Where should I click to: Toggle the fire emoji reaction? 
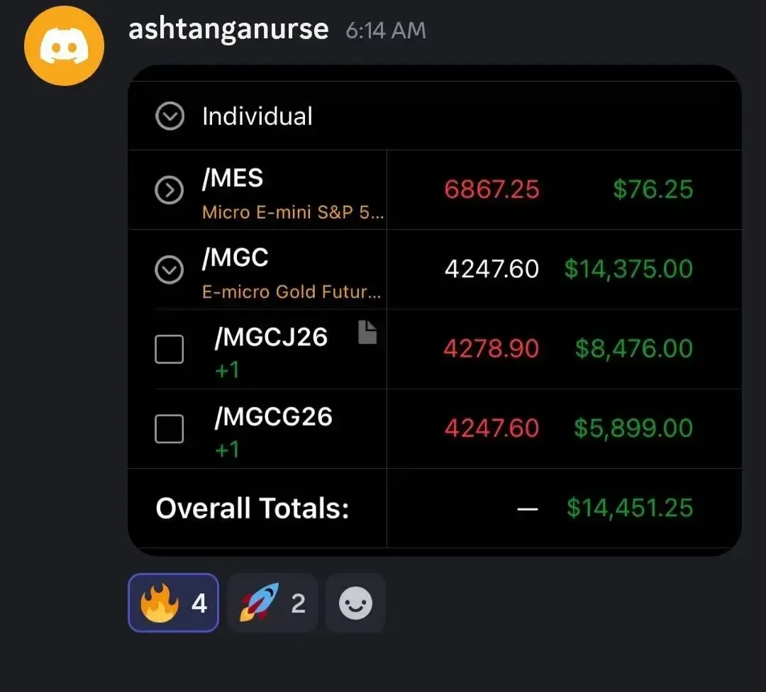tap(174, 603)
